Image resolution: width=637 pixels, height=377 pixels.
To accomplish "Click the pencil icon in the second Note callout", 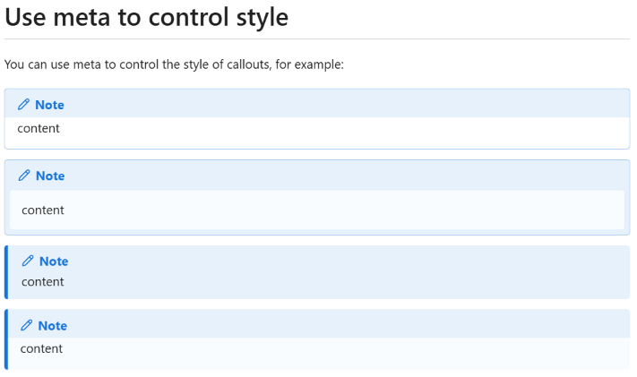I will (24, 176).
